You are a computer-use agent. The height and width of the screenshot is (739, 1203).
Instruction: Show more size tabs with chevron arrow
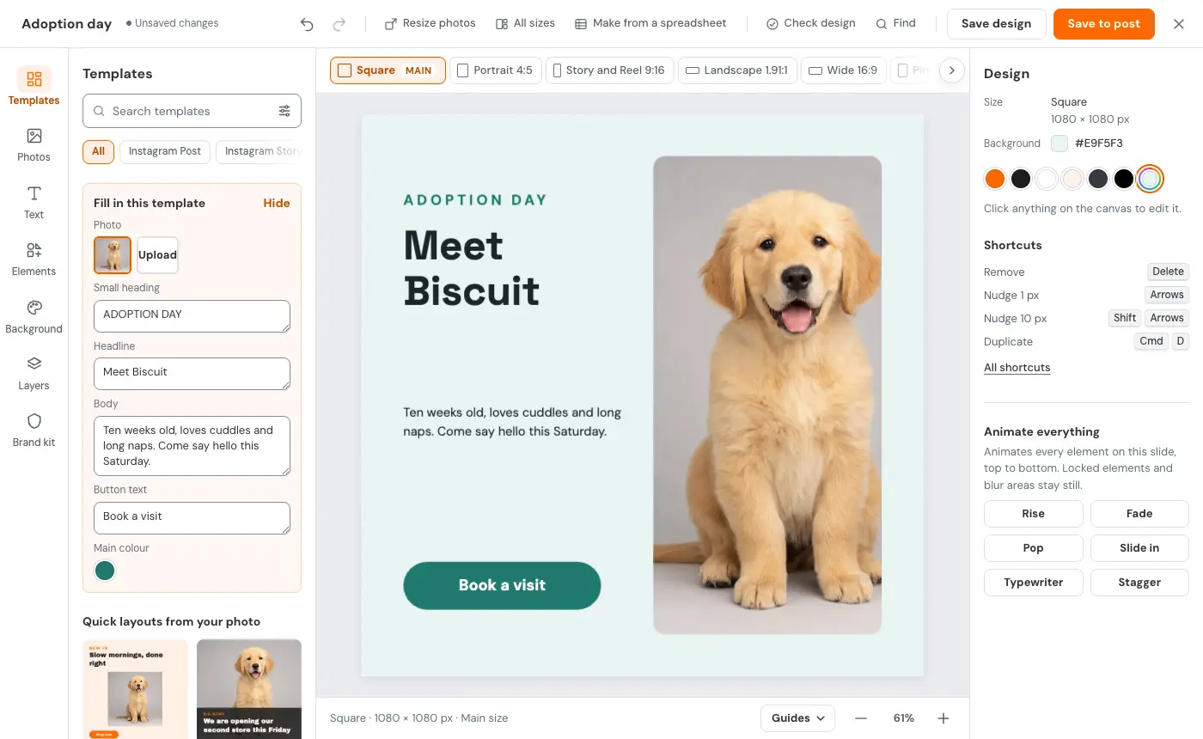pos(951,70)
